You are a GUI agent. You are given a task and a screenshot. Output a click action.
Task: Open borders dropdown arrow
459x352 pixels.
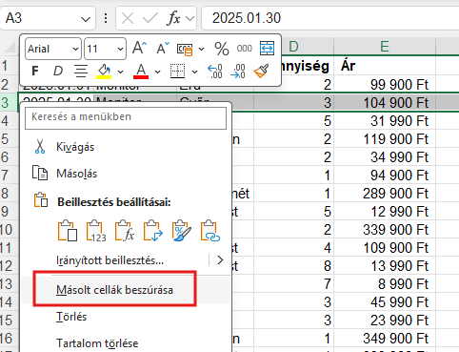click(x=195, y=72)
